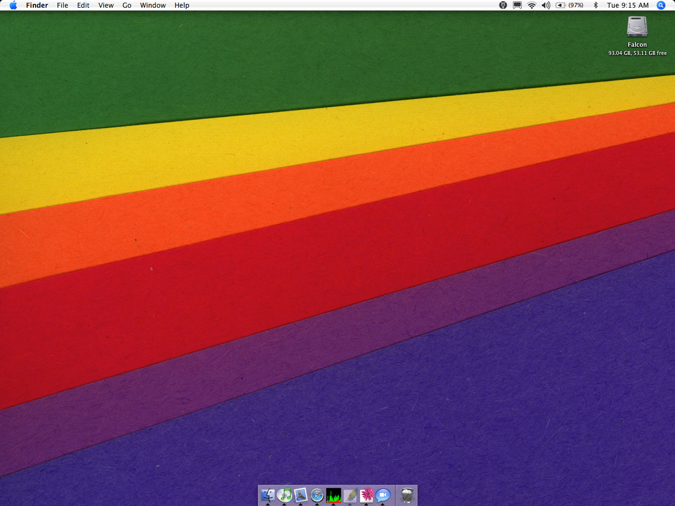Viewport: 675px width, 506px height.
Task: Open the Falcon hard drive icon
Action: [x=637, y=27]
